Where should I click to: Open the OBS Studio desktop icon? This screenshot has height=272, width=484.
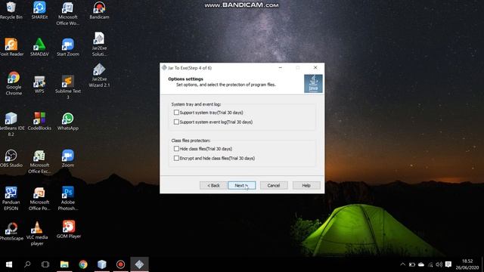pyautogui.click(x=11, y=158)
